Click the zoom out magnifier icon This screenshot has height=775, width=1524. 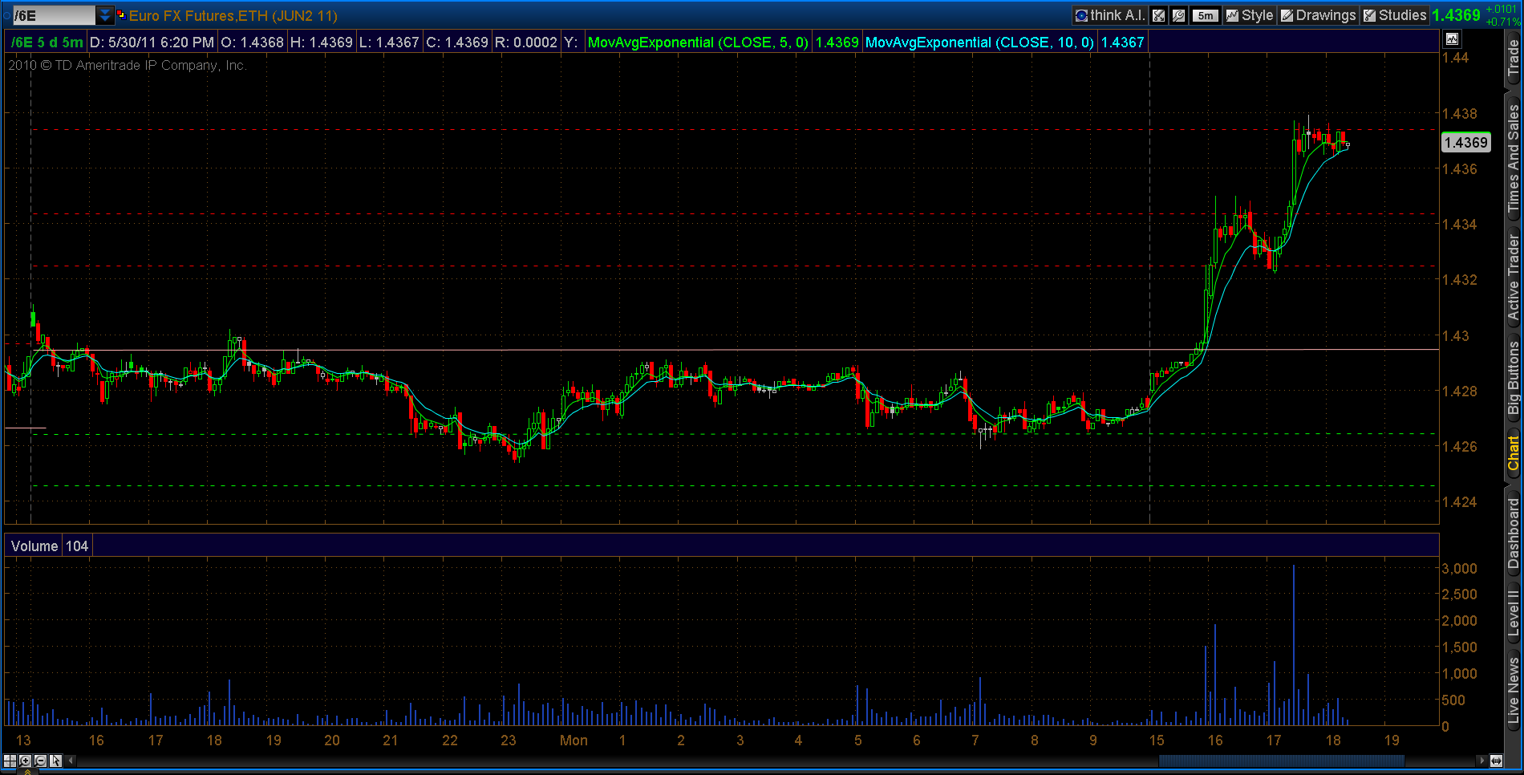[40, 761]
